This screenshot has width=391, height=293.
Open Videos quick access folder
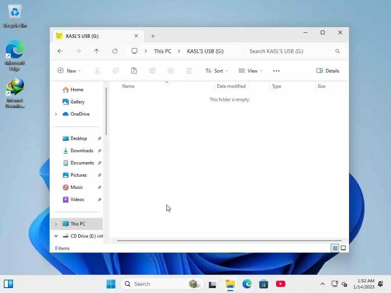tap(77, 200)
